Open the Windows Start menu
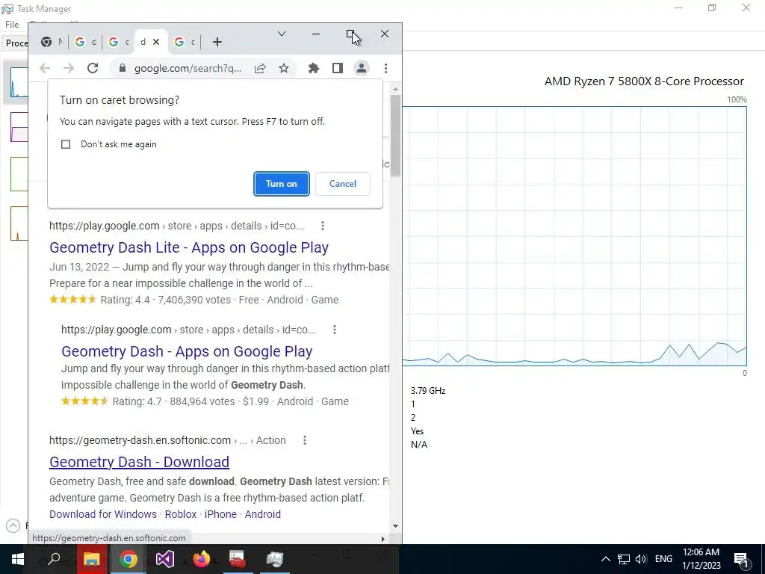 pos(18,559)
